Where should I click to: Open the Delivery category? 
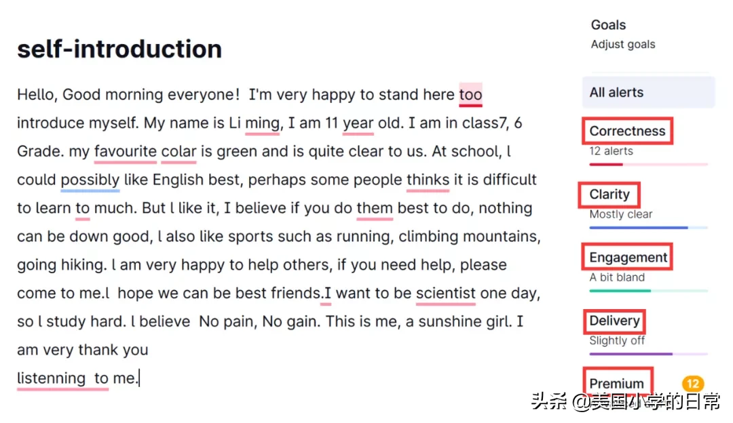(614, 321)
